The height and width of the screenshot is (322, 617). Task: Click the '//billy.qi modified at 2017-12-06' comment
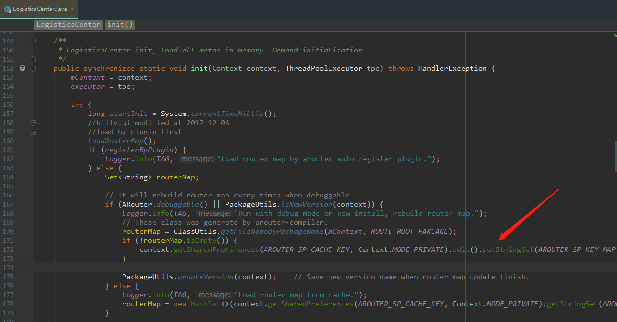158,123
